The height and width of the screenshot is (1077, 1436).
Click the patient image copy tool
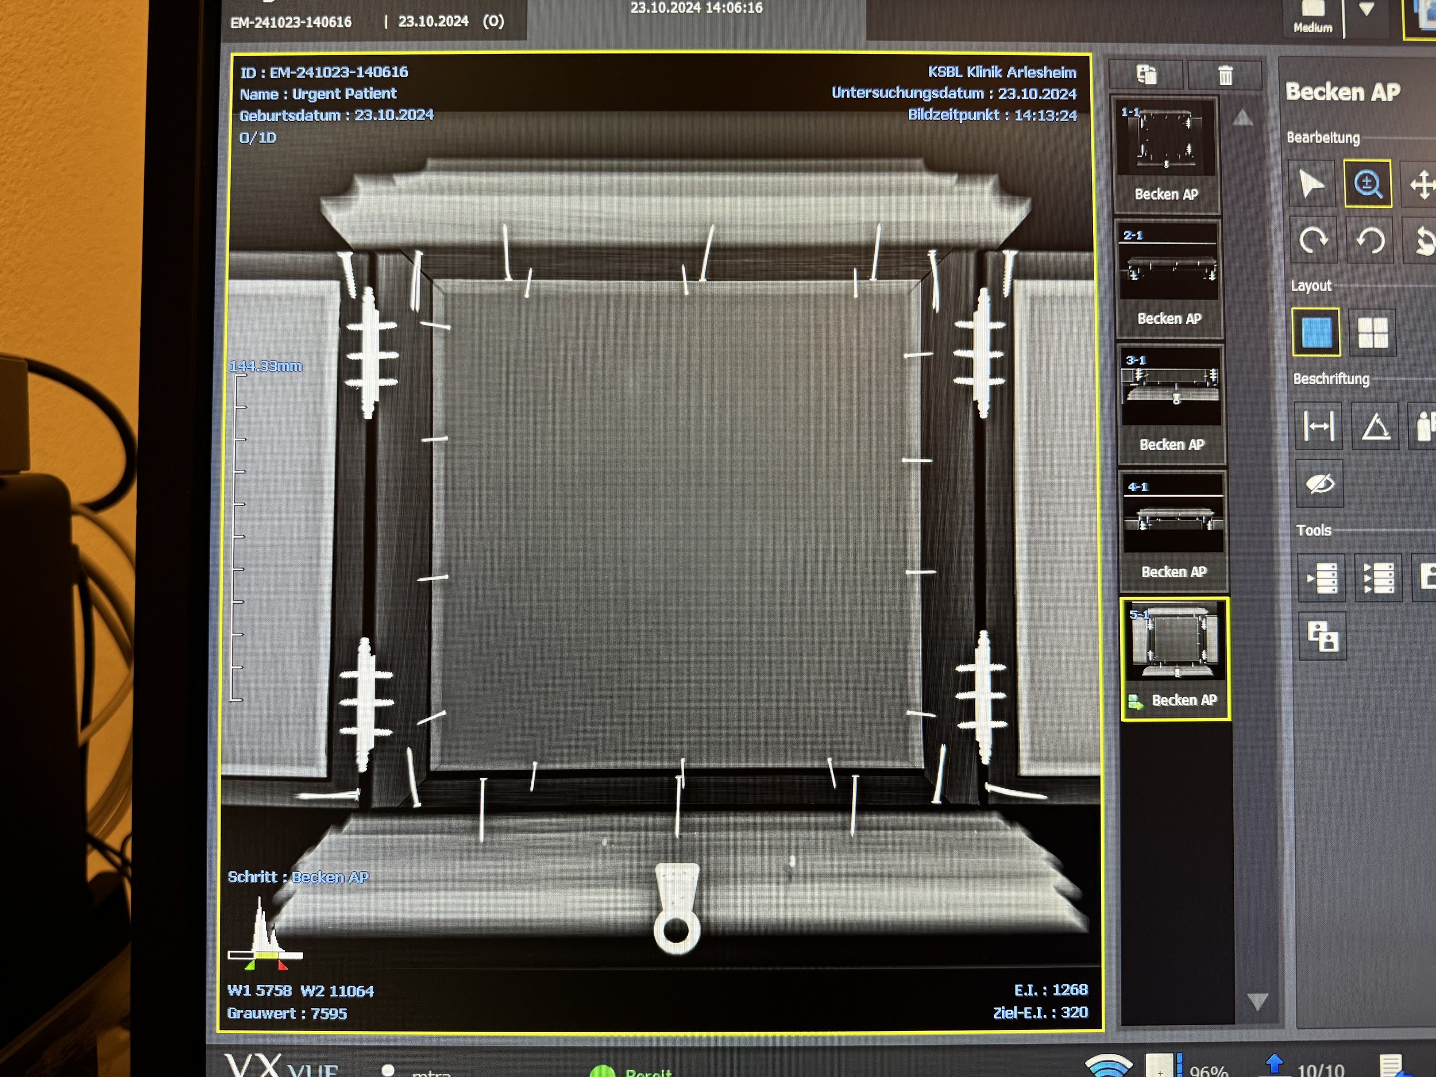(x=1323, y=635)
